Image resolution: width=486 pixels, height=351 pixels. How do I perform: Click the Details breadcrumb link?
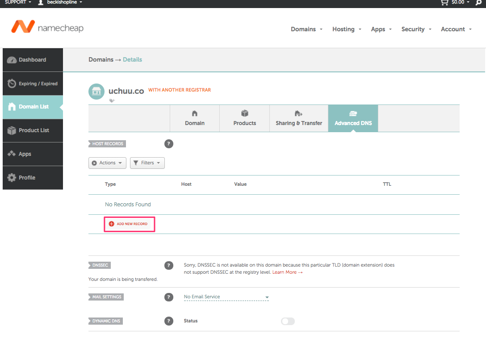click(132, 59)
